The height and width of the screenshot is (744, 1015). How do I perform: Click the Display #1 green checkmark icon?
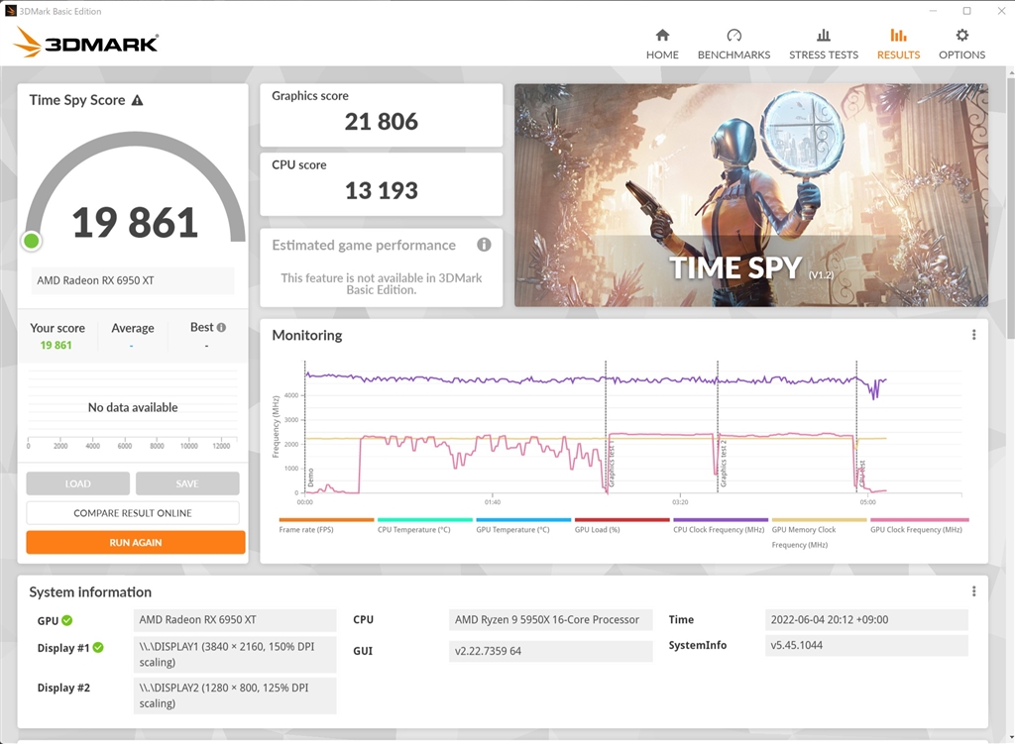[98, 648]
